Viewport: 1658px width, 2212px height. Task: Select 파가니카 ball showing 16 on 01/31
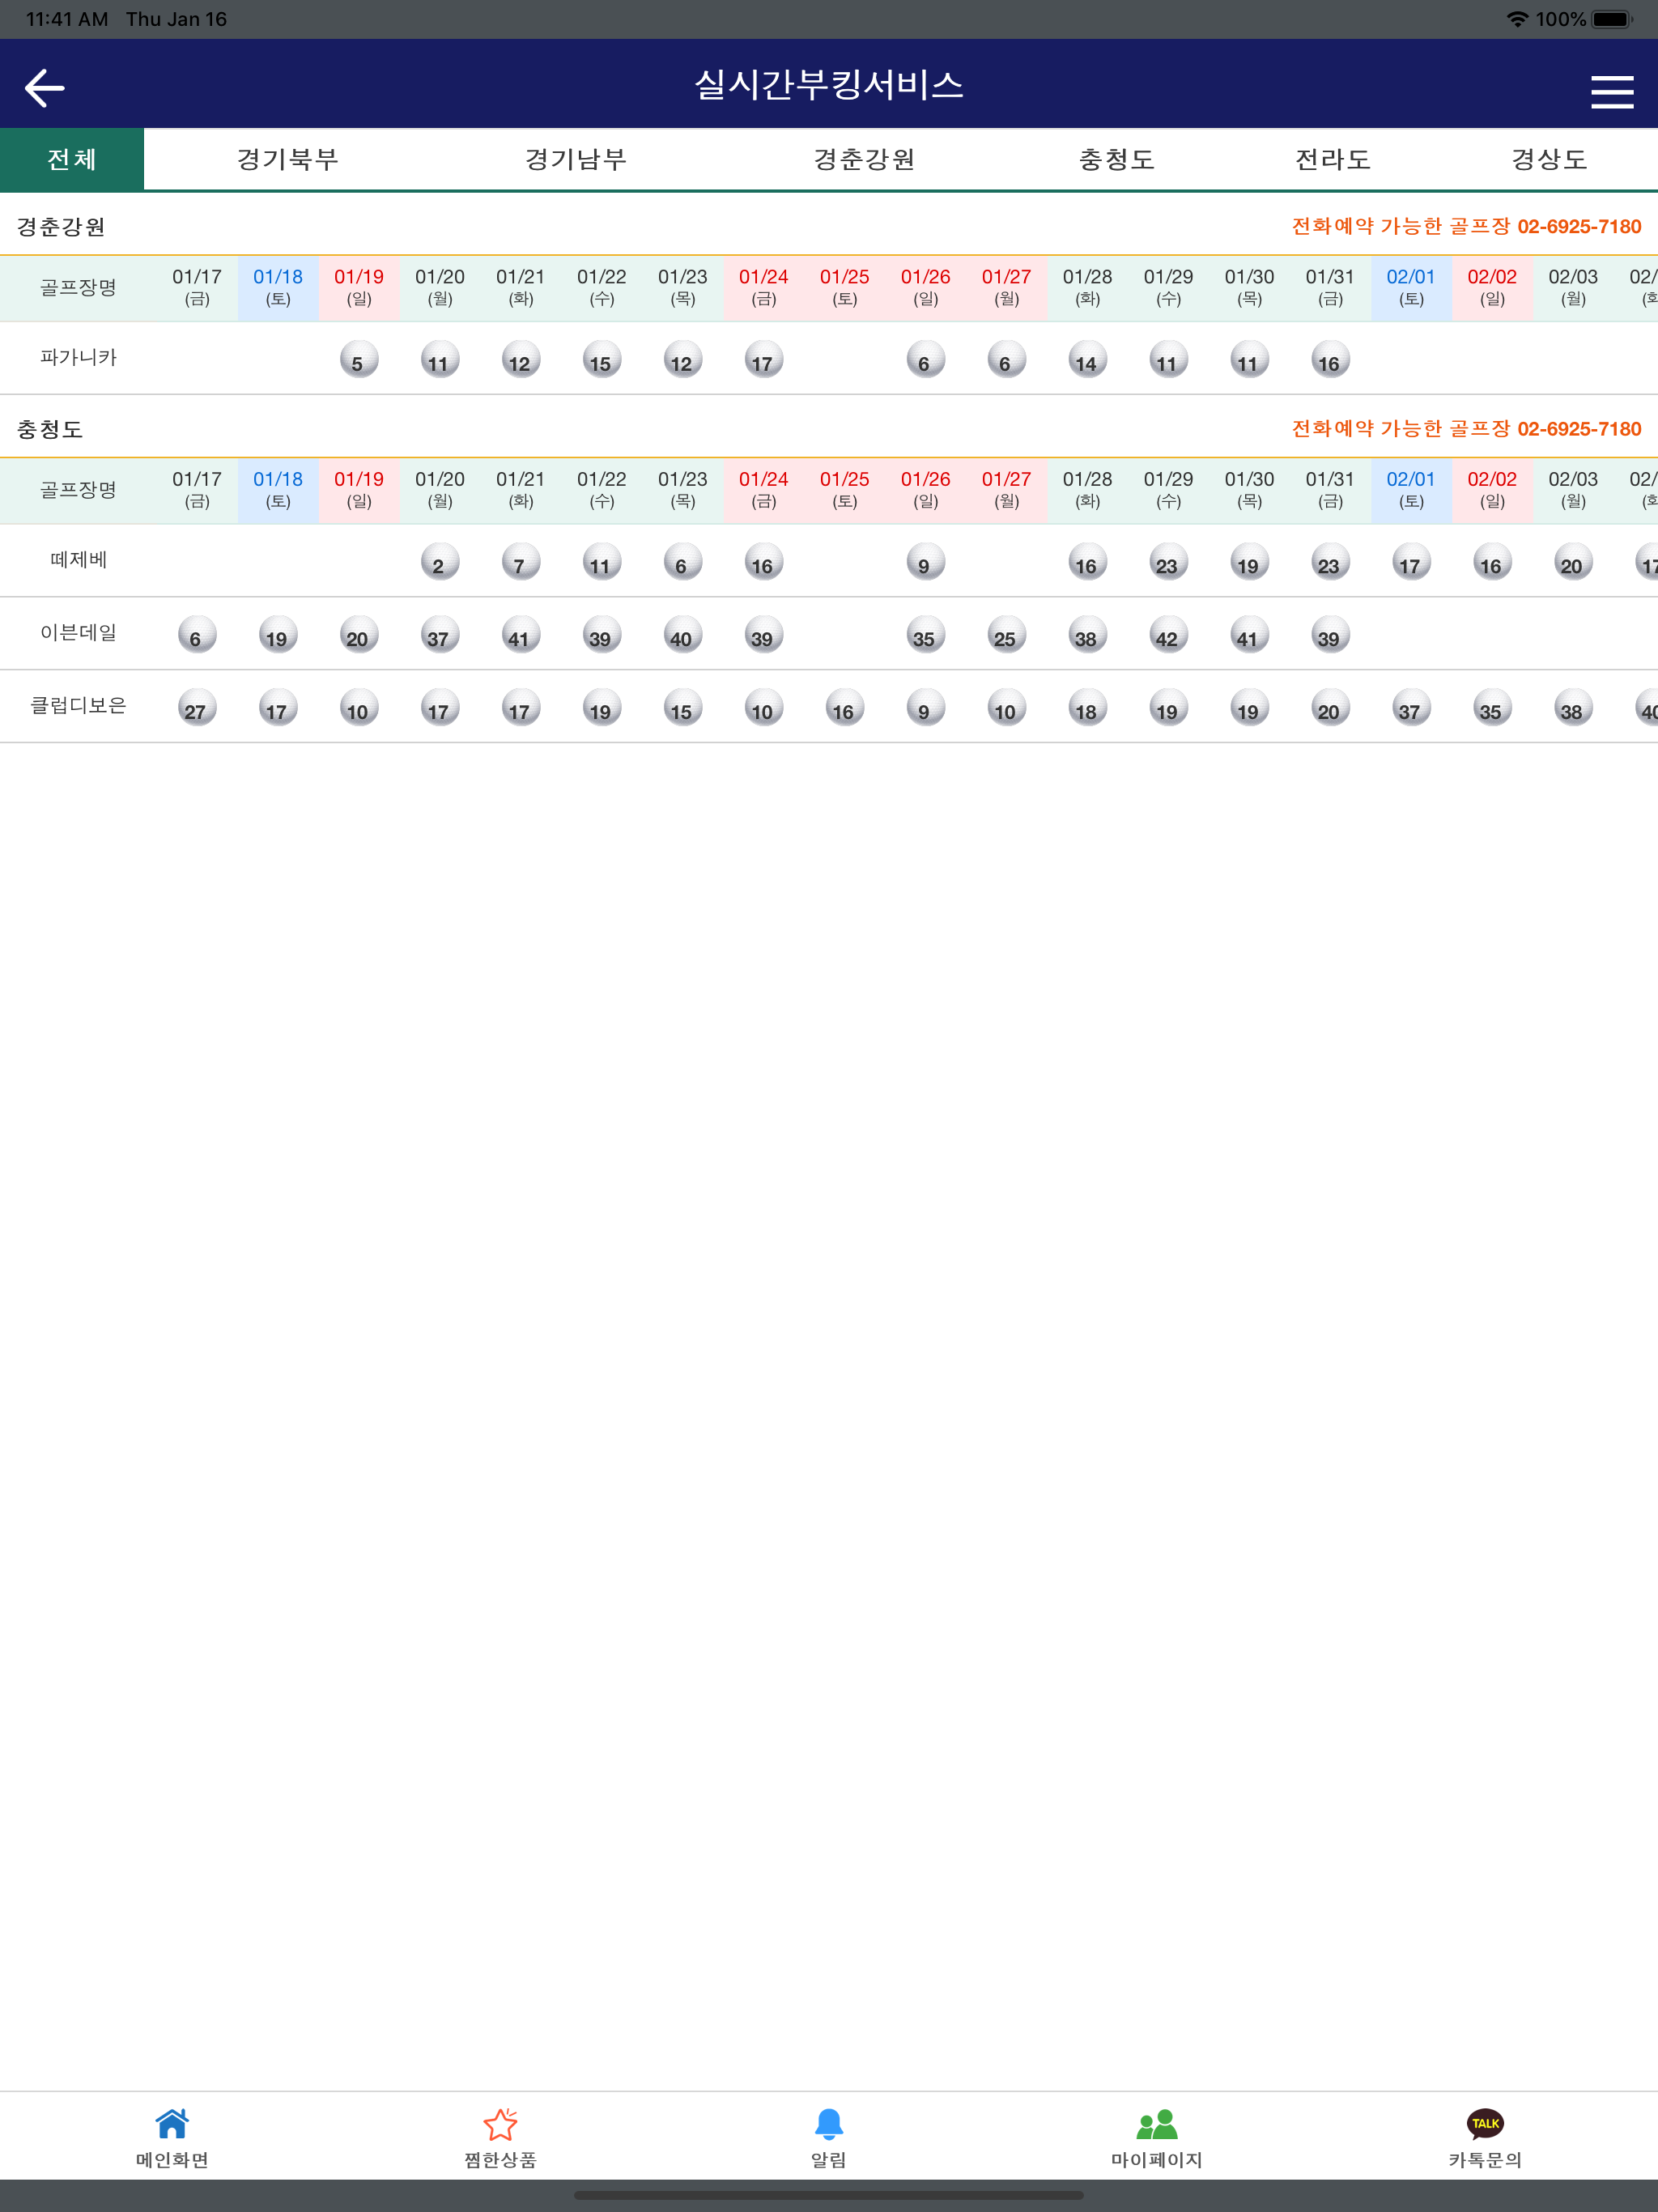point(1330,360)
